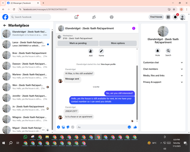Open Bree conversation in list

25,55
